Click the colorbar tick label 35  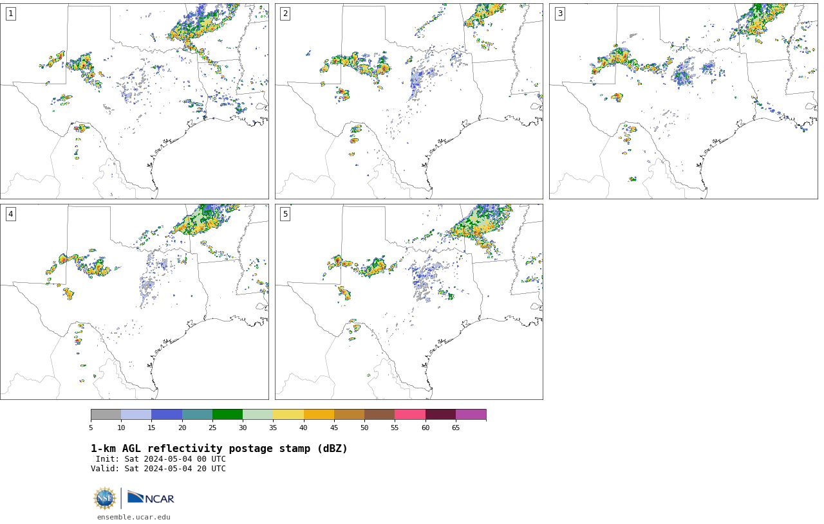[273, 428]
